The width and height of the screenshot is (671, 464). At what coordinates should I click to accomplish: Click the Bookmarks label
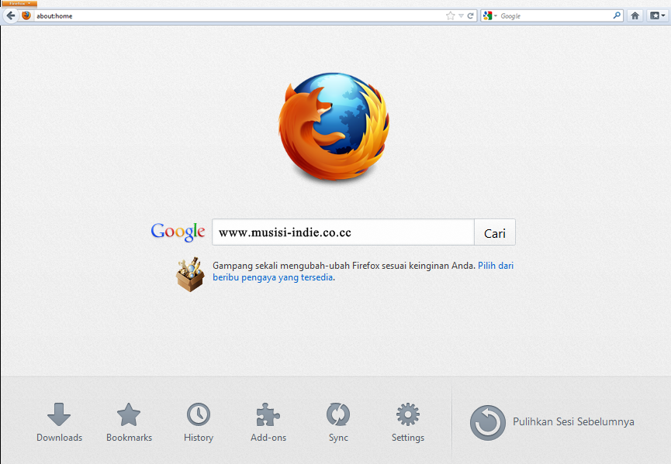(129, 438)
